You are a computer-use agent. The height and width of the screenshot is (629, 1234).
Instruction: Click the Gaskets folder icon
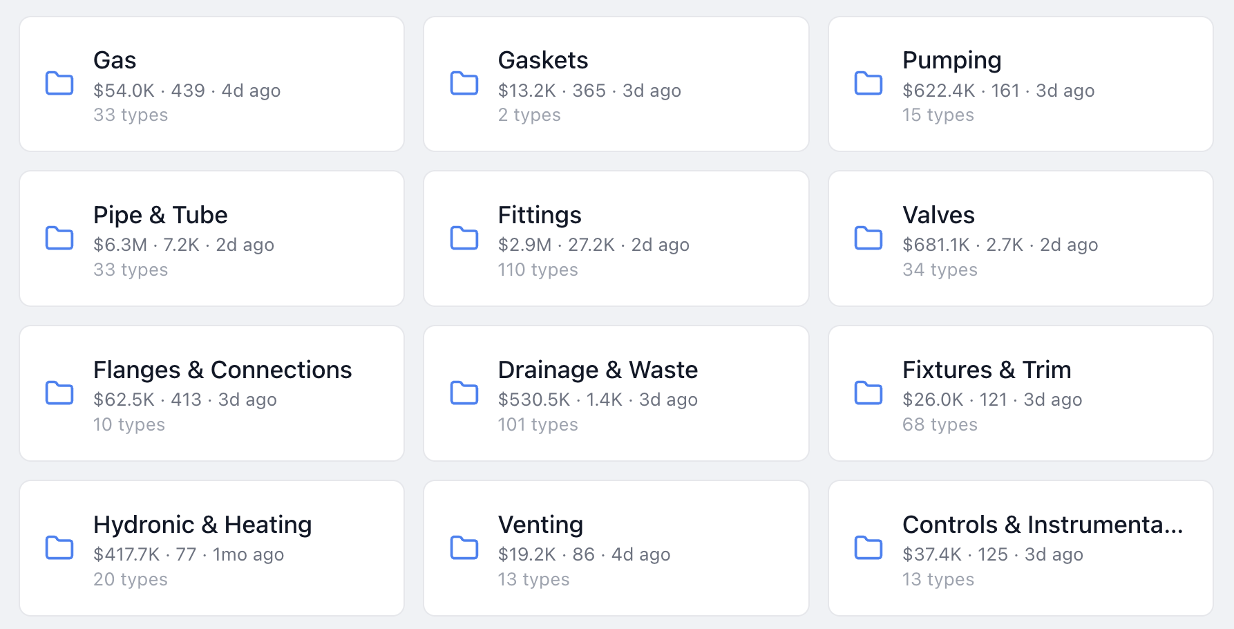464,83
